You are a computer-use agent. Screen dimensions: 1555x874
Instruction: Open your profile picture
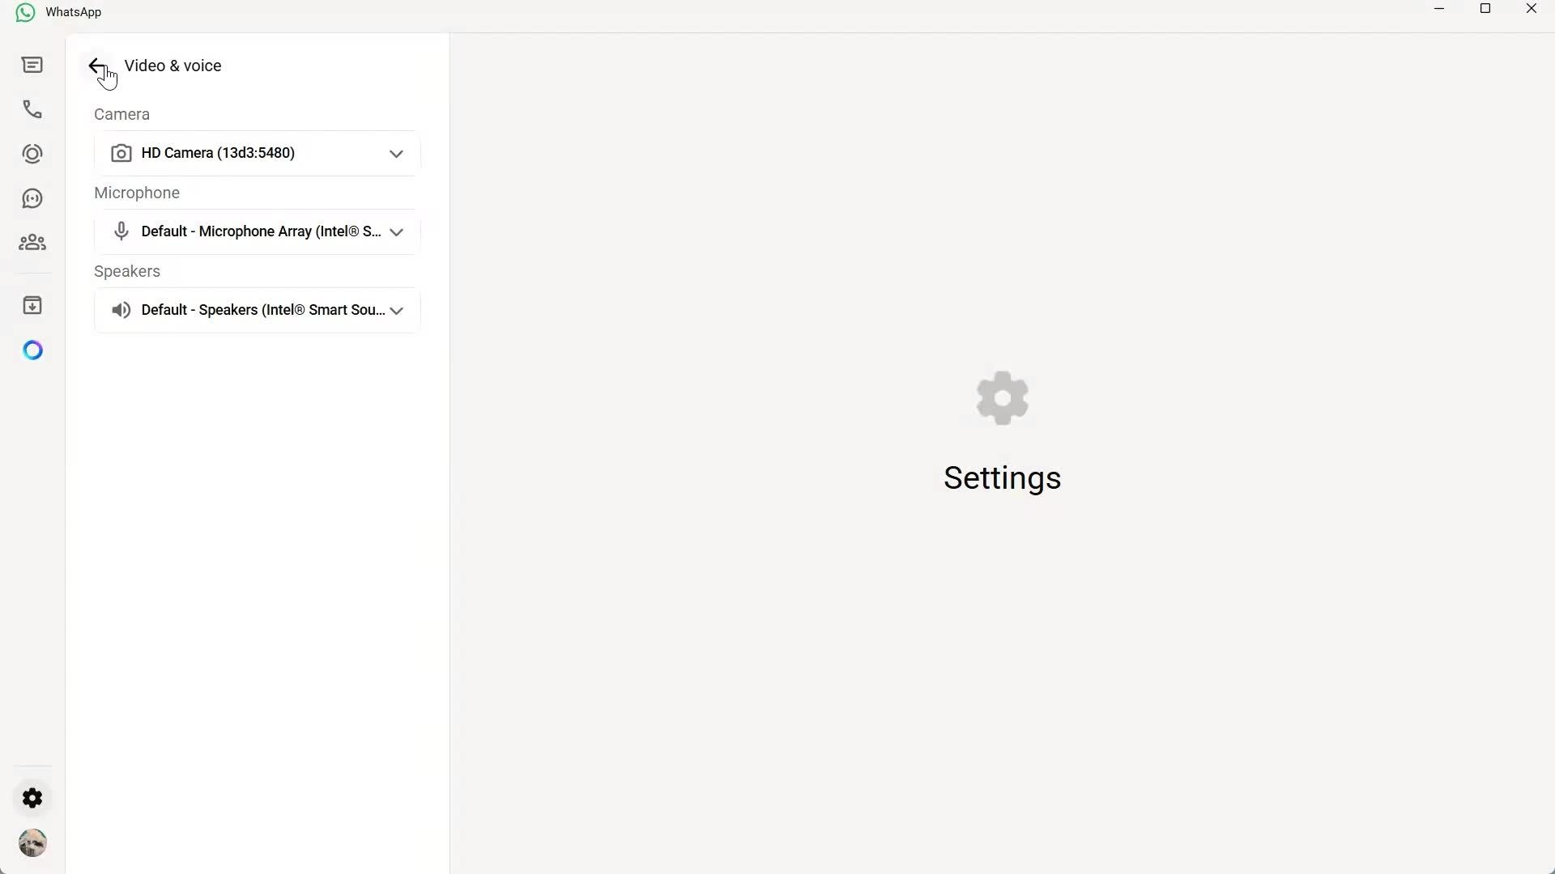[32, 842]
